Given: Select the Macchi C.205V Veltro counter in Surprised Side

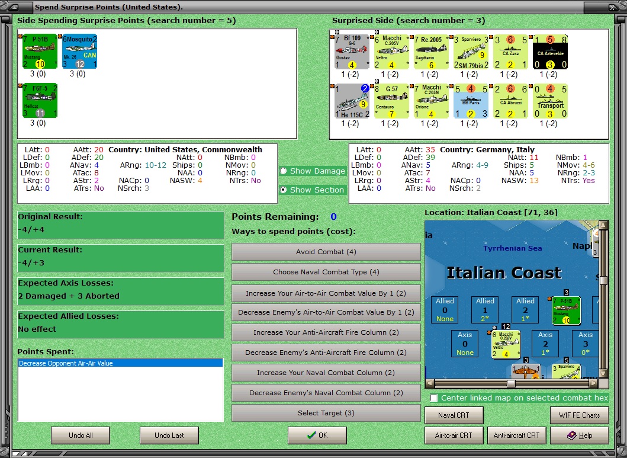Looking at the screenshot, I should [391, 52].
